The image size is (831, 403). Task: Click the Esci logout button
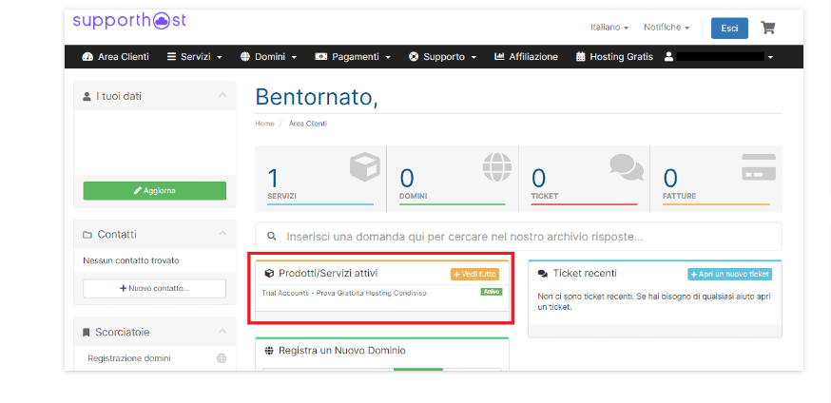(x=729, y=28)
